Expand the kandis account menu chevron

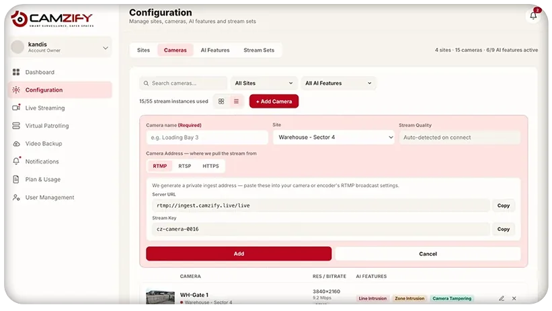[106, 48]
